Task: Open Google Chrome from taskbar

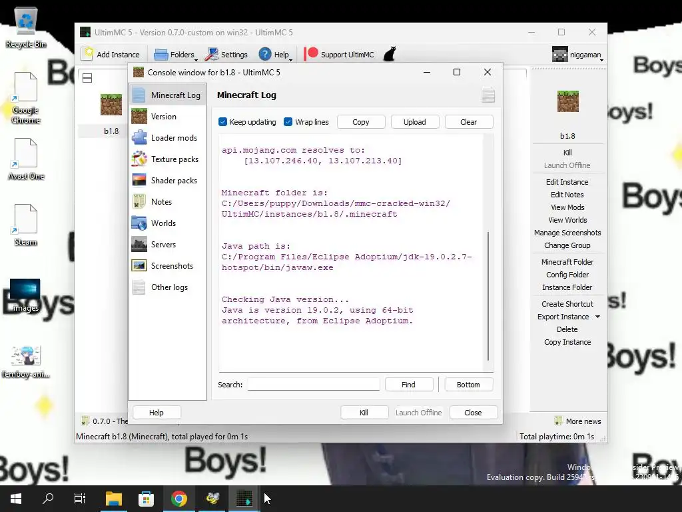Action: coord(178,499)
